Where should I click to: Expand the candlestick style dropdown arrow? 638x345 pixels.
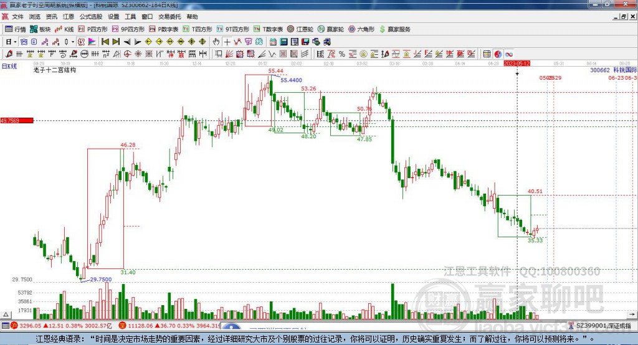pyautogui.click(x=73, y=42)
